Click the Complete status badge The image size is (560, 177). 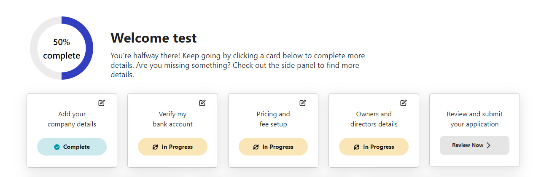tap(72, 147)
